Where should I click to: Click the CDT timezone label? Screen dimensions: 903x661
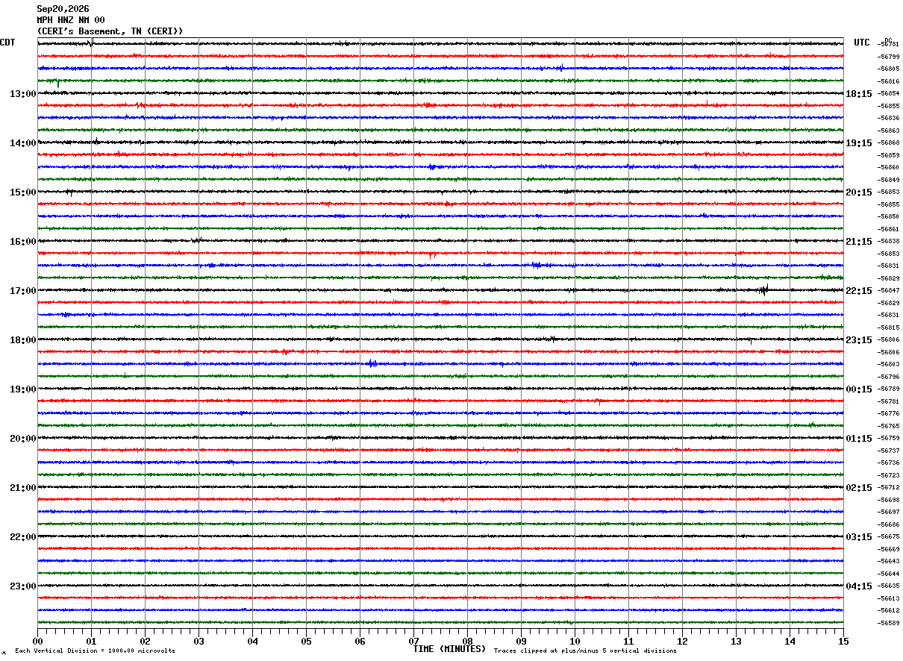coord(7,43)
